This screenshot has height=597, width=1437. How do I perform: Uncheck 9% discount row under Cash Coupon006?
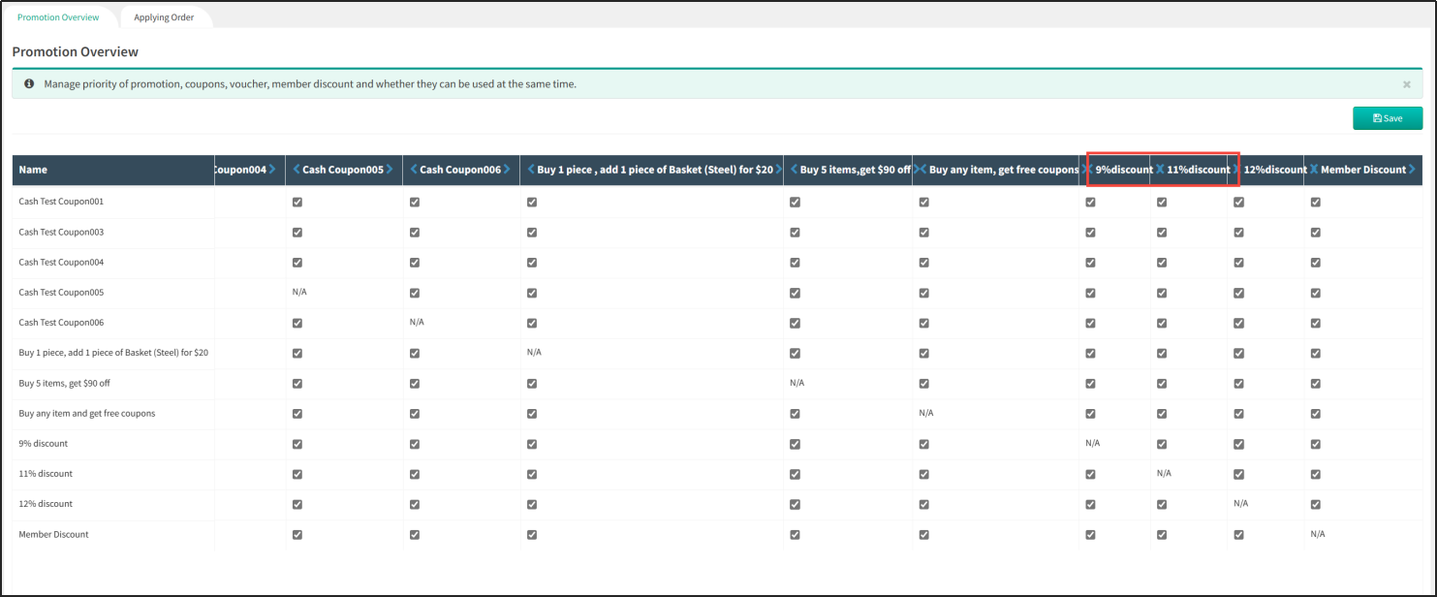click(x=415, y=444)
